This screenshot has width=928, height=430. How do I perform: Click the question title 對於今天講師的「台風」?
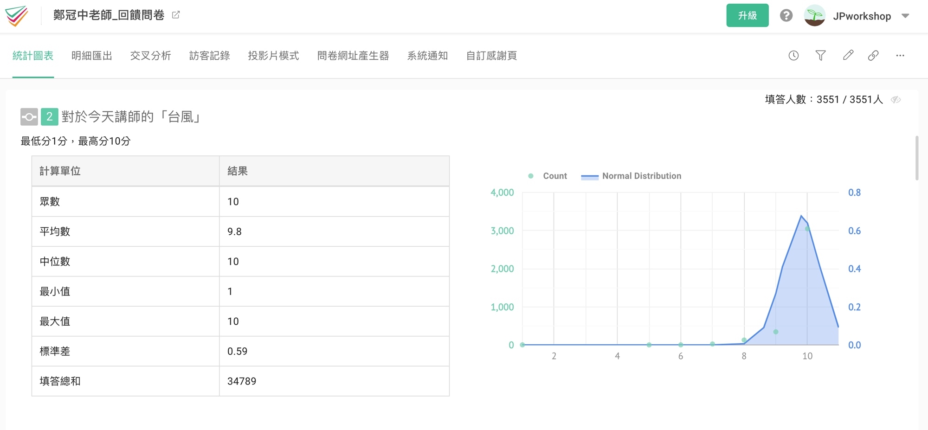[131, 117]
